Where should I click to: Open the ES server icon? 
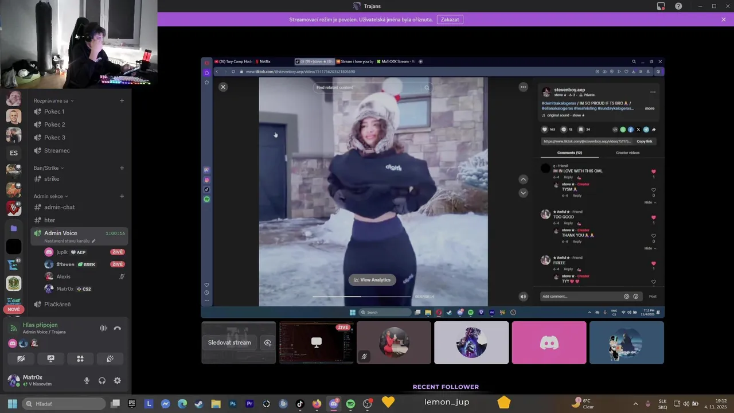pyautogui.click(x=14, y=153)
